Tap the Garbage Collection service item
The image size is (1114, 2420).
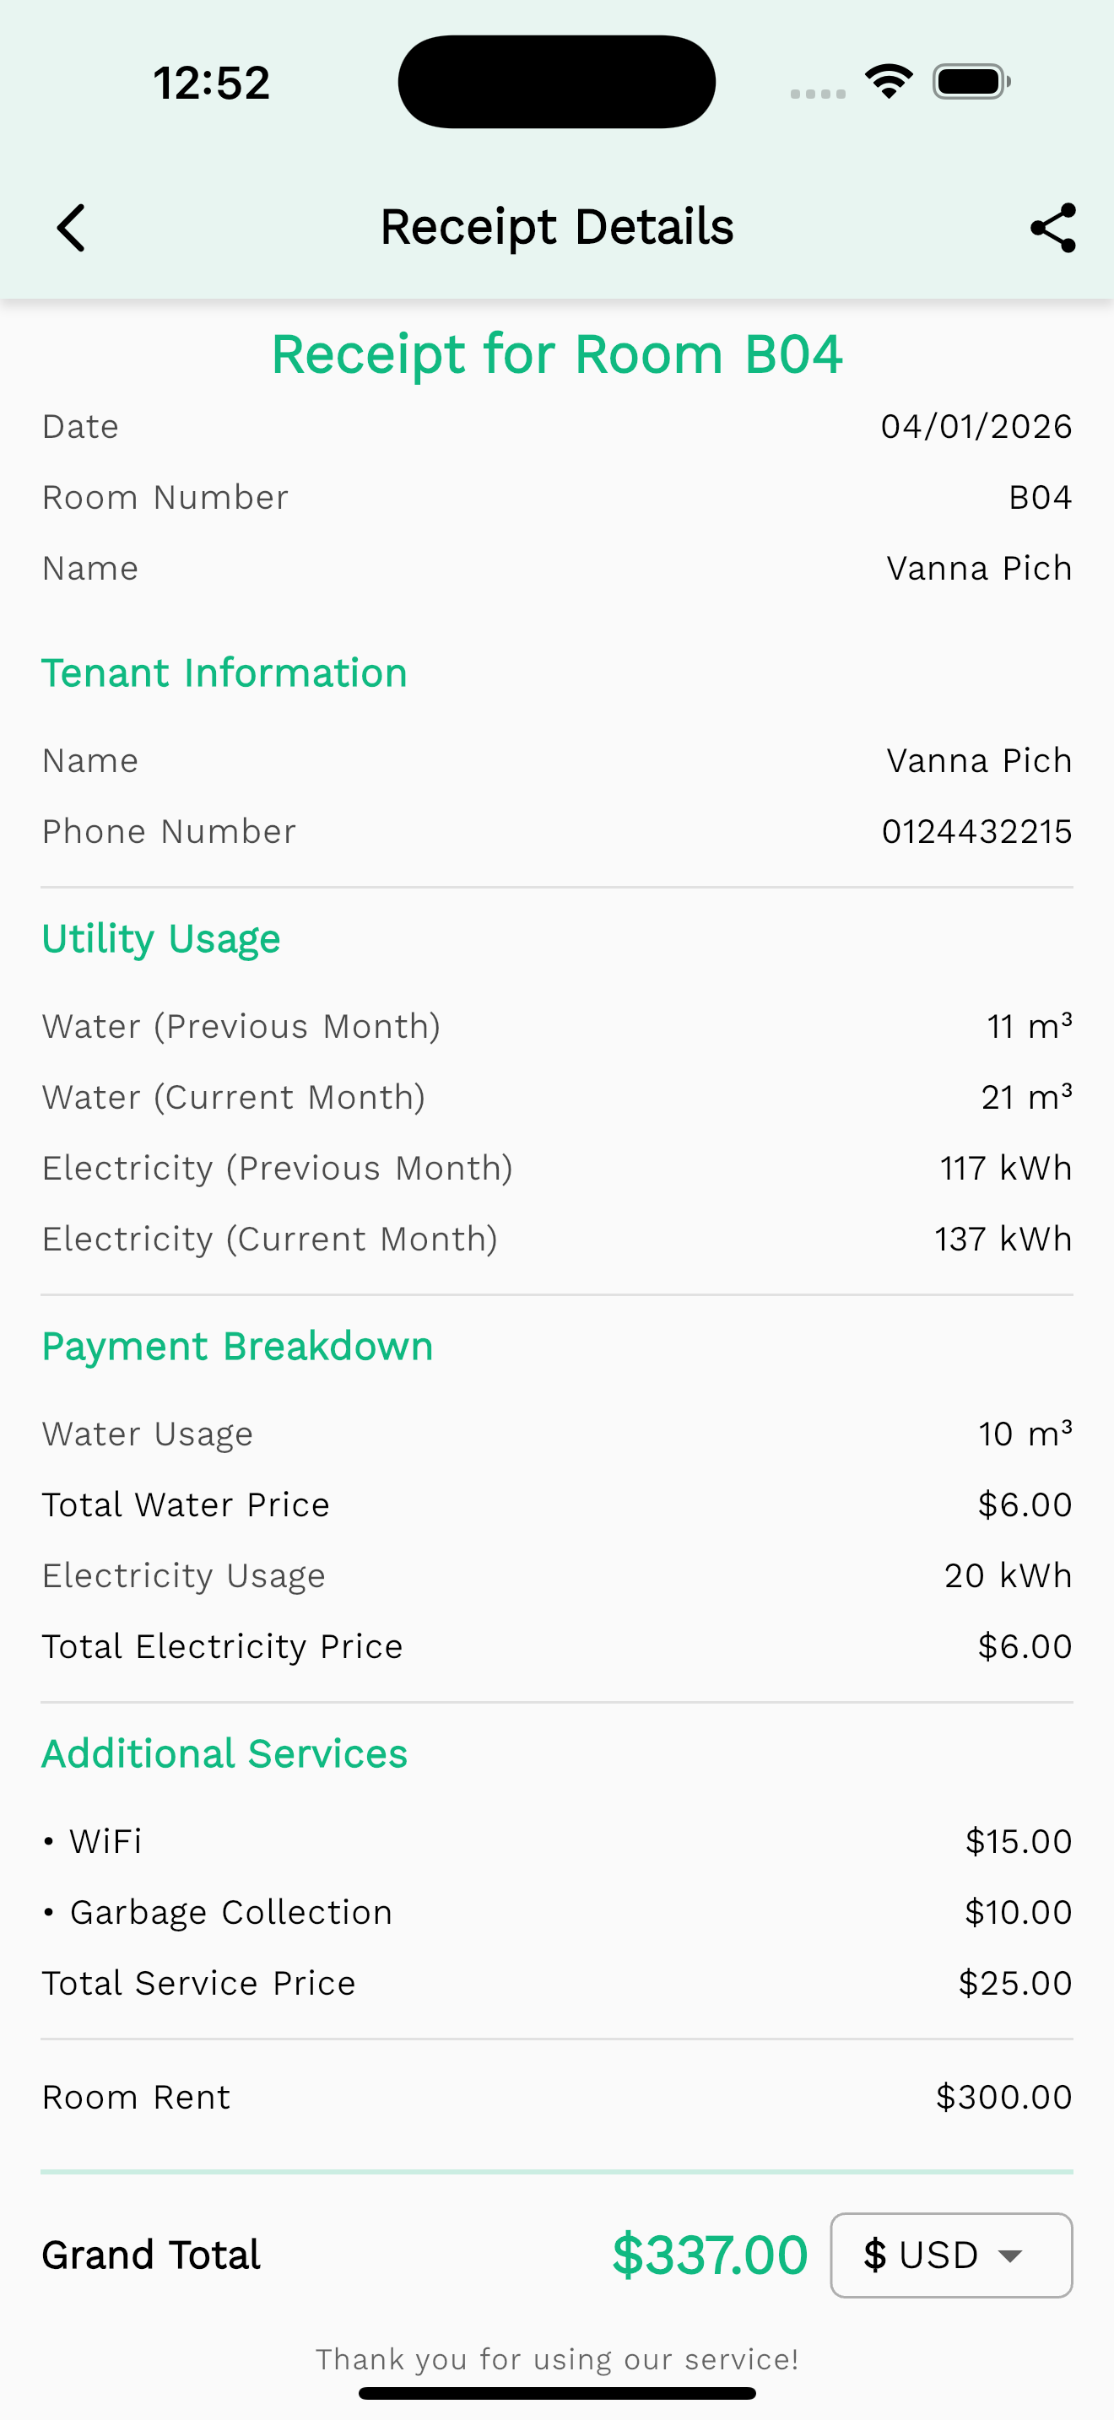[230, 1912]
